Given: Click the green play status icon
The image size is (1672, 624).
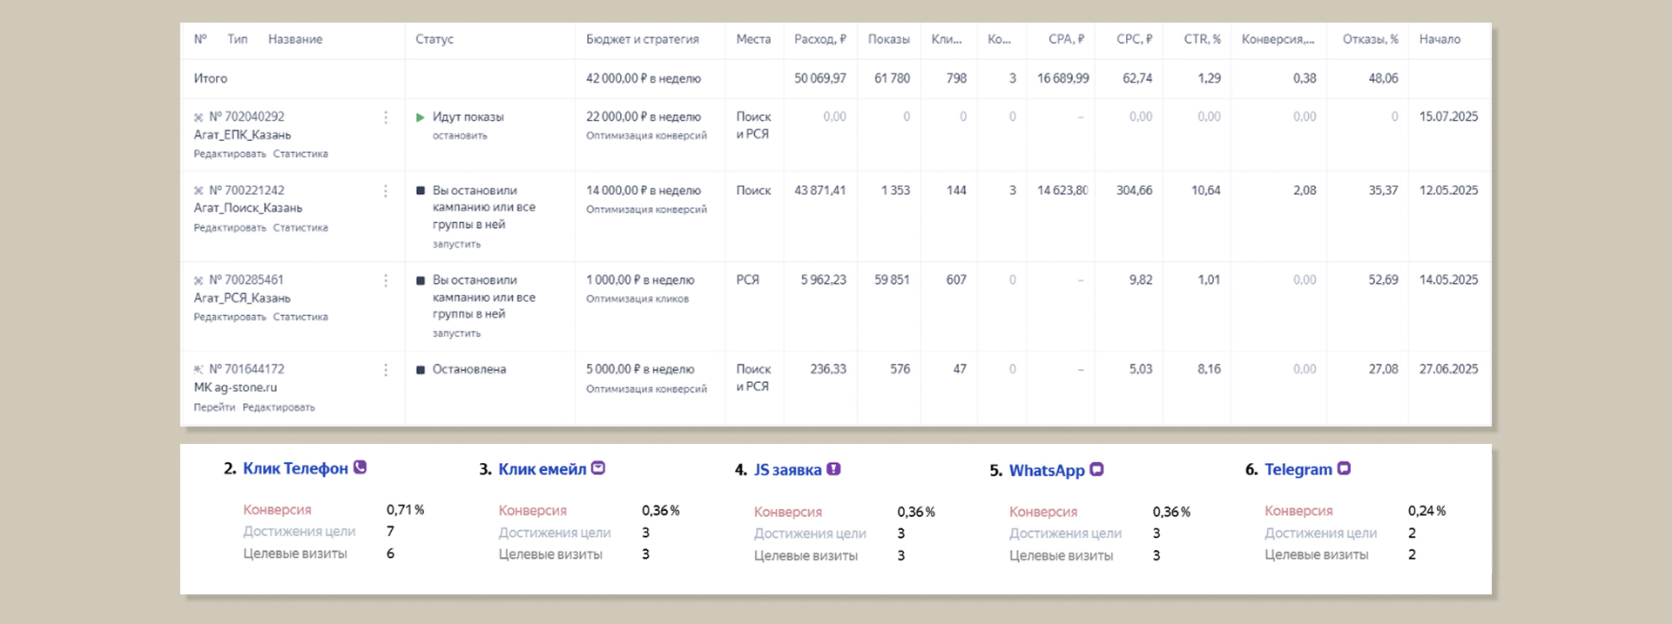Looking at the screenshot, I should coord(421,117).
